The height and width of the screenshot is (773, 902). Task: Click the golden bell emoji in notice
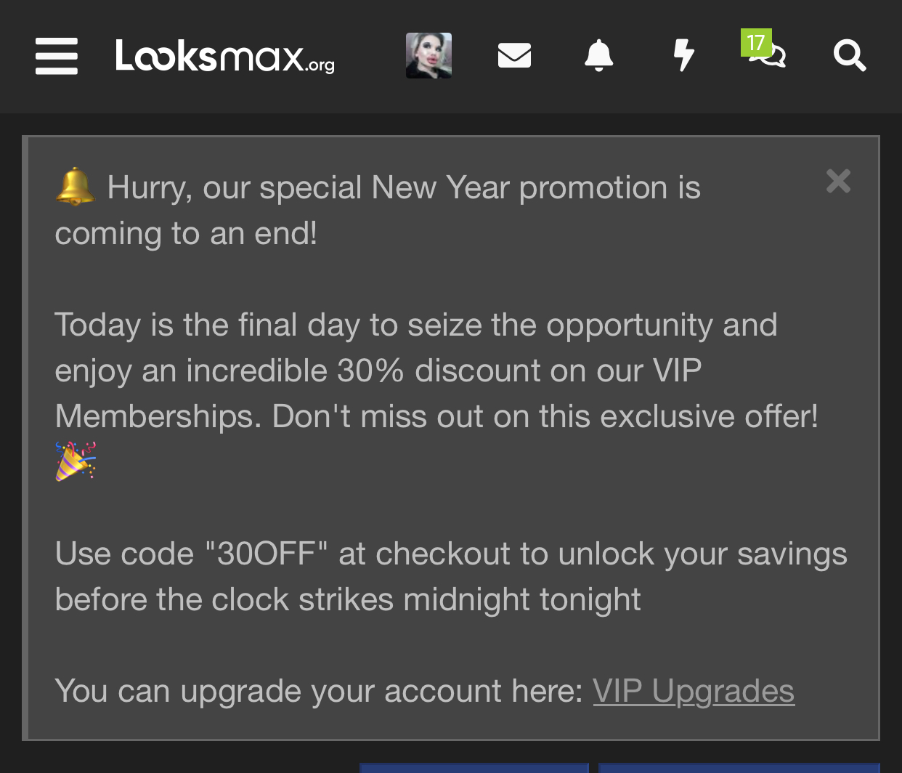pyautogui.click(x=75, y=186)
